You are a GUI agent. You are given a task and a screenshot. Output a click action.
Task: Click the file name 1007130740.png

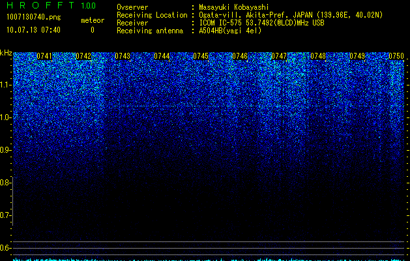pyautogui.click(x=34, y=18)
